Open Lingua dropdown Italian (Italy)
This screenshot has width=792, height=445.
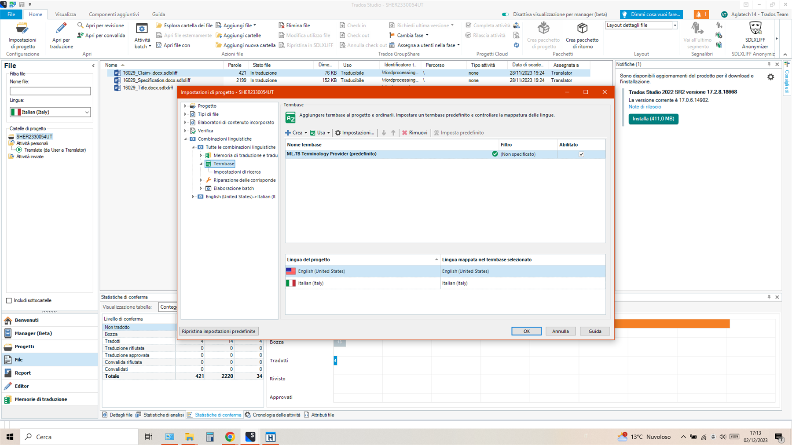click(x=50, y=112)
